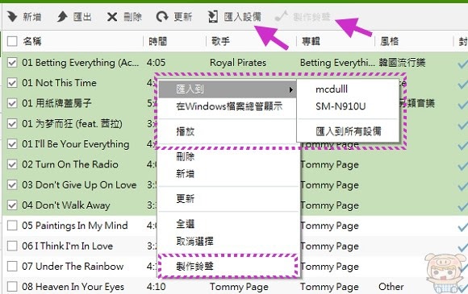Click the 刪除 (delete) X toolbar icon
This screenshot has height=294, width=468.
(x=112, y=17)
